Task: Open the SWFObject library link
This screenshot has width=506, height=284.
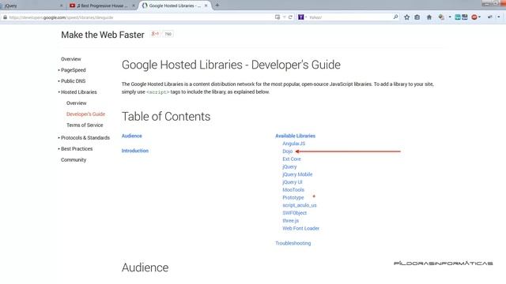Action: 295,213
